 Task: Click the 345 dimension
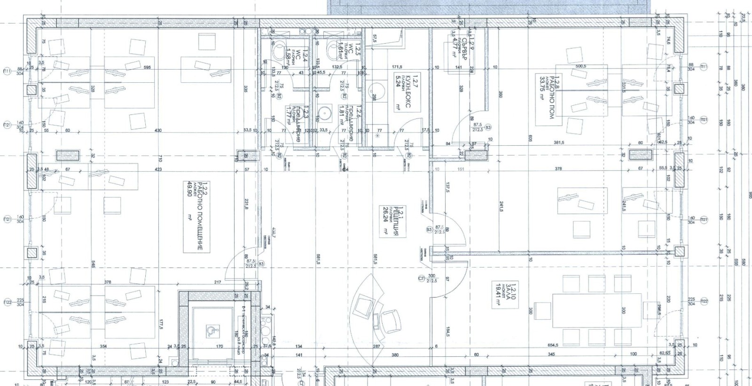tap(552, 353)
